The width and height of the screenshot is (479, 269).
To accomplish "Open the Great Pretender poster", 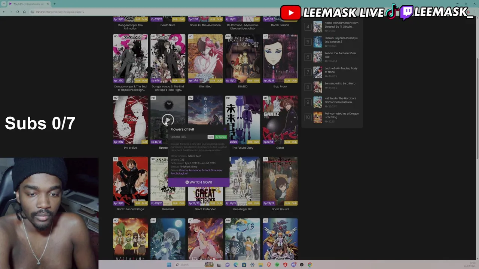I will [205, 196].
